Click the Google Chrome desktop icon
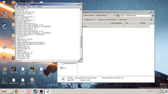 pos(4,71)
